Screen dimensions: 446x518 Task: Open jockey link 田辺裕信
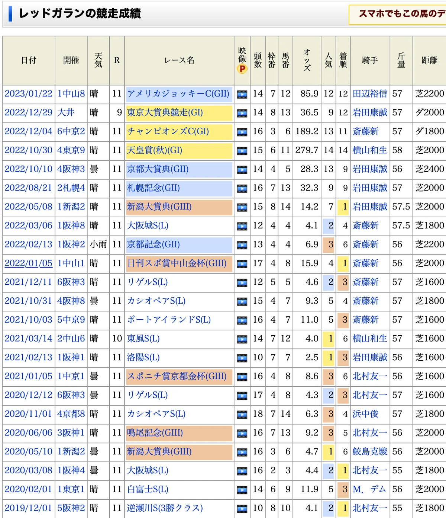pyautogui.click(x=370, y=93)
